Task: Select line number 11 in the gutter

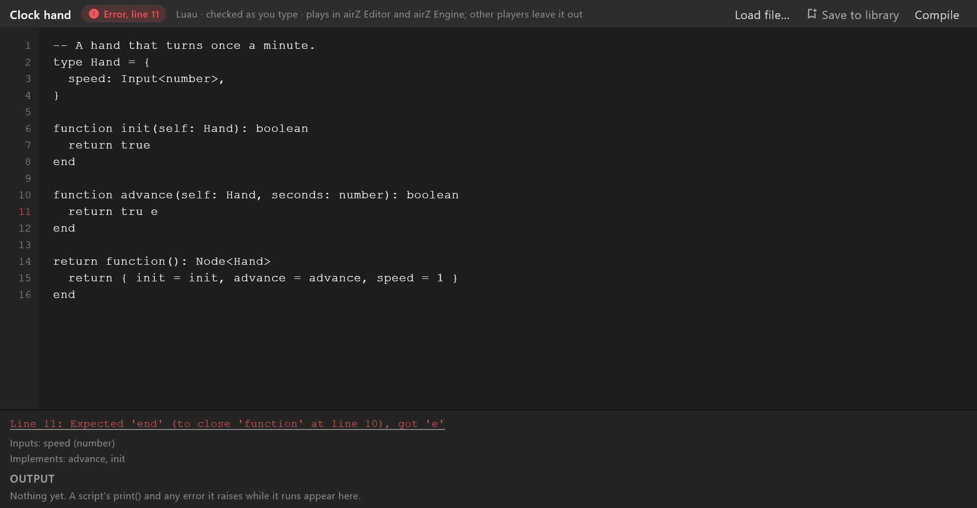Action: pos(25,212)
